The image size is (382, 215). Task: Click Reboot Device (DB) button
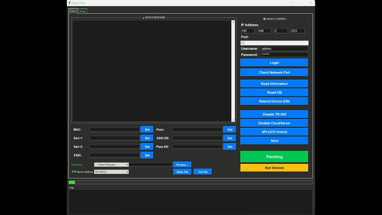274,101
